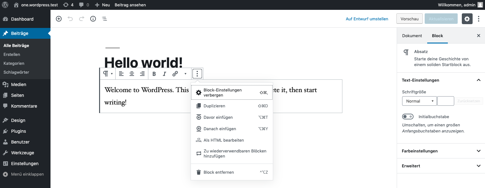Viewport: 485px width, 188px height.
Task: Open Design in sidebar
Action: (25, 120)
